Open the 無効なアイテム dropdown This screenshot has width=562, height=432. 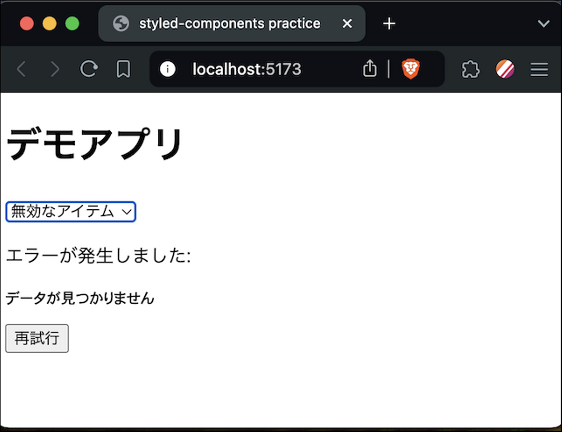[x=71, y=212]
